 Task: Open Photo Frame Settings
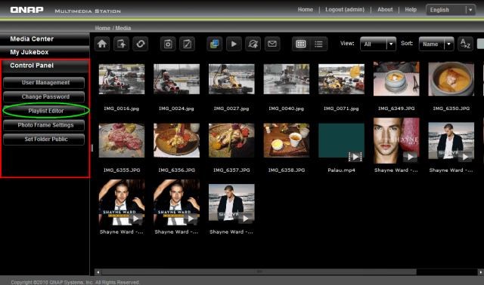(44, 125)
